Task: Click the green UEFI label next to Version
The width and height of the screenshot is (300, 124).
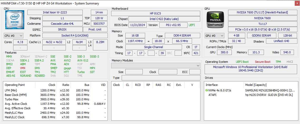Action: click(x=192, y=25)
